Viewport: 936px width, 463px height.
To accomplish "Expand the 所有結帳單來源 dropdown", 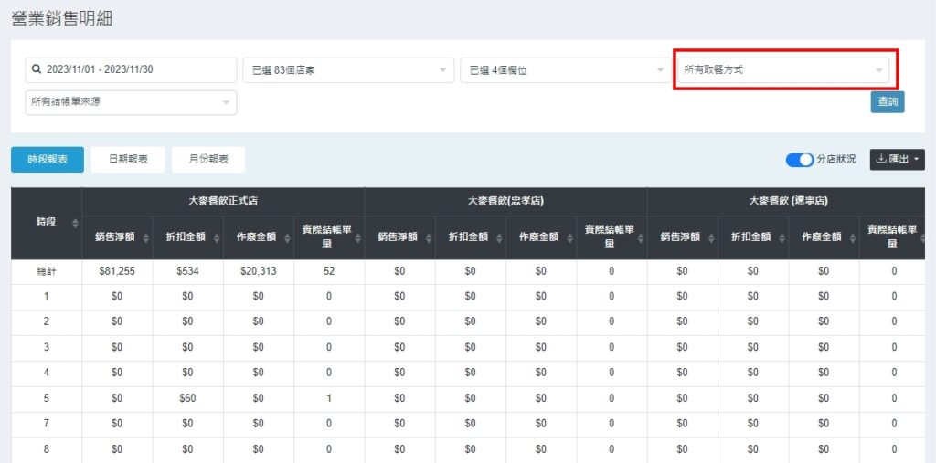I will point(131,102).
